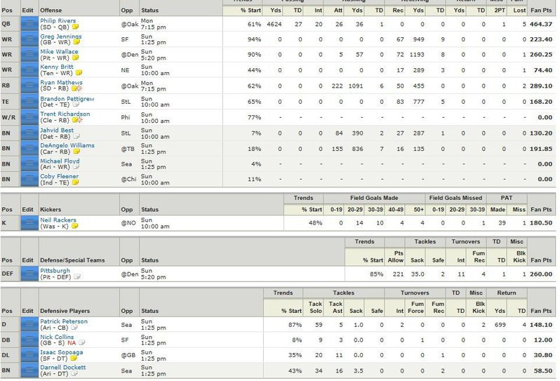The image size is (560, 381).
Task: Click the 2PT column header
Action: coord(500,11)
